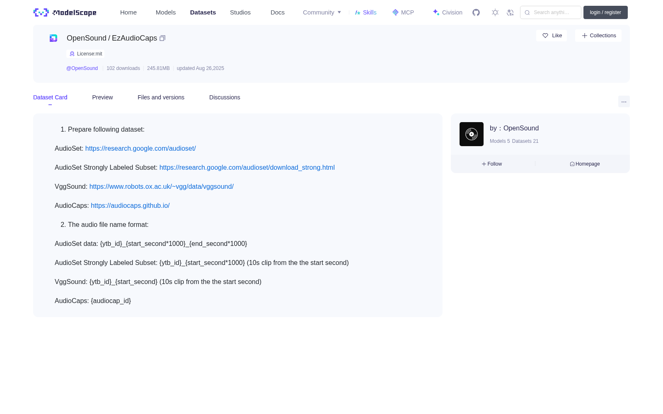The width and height of the screenshot is (663, 414).
Task: Click the EzAudioCaps dataset name
Action: click(134, 38)
